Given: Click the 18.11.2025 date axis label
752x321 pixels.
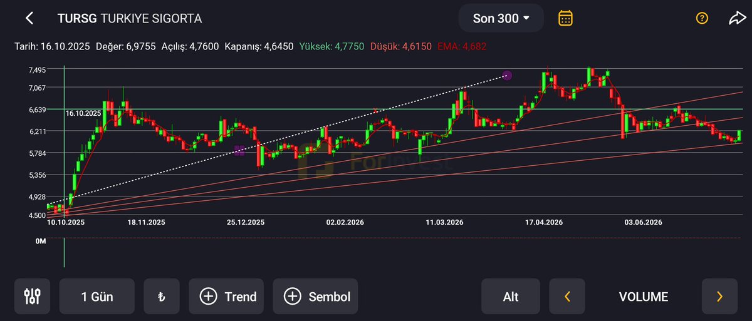Looking at the screenshot, I should coord(146,222).
